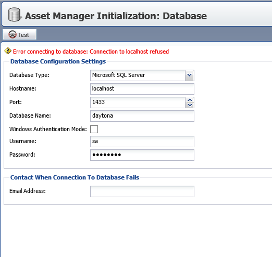Select the Microsoft SQL Server combo box

click(142, 75)
